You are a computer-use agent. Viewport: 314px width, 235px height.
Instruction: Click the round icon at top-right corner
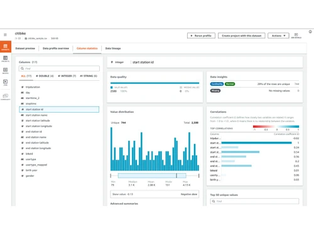point(310,32)
